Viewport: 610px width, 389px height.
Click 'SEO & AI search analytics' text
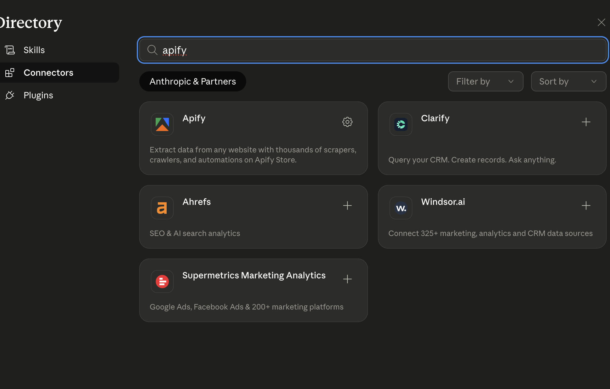195,233
